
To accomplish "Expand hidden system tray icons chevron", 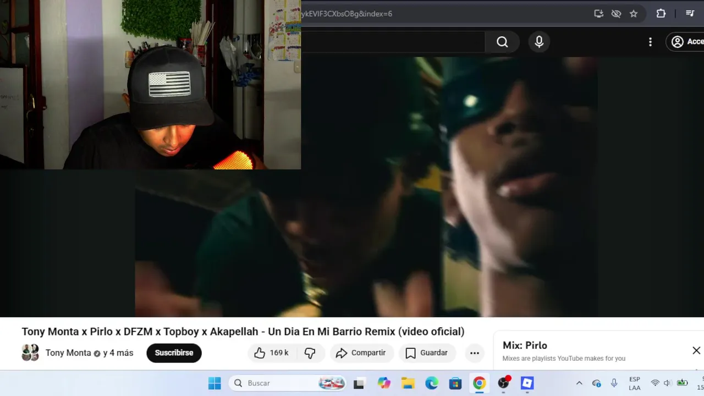I will click(x=579, y=383).
